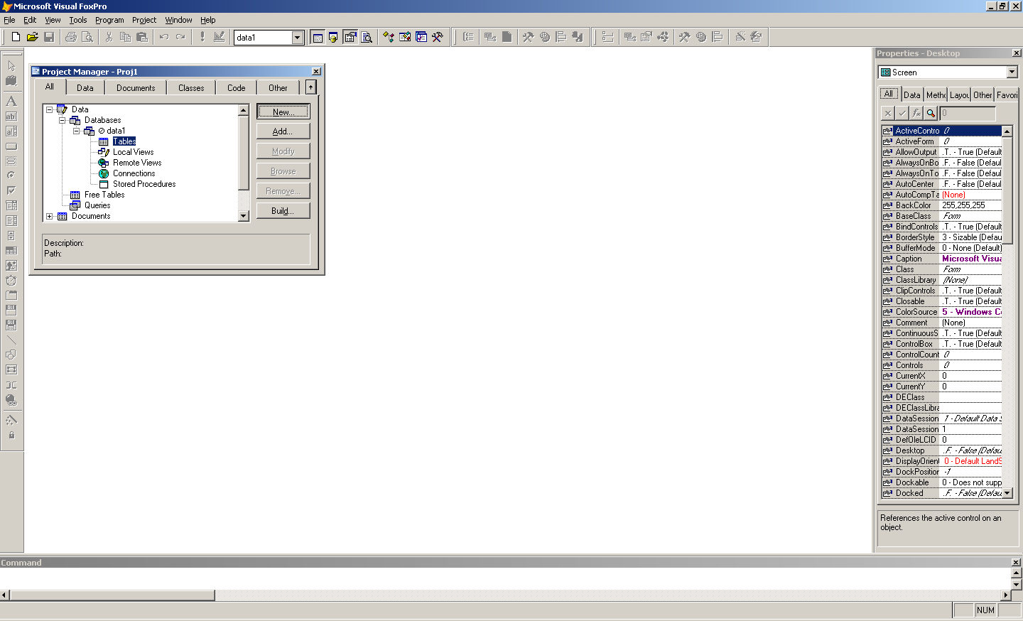Screen dimensions: 1023x621
Task: Open the Document View toolbar icon
Action: 367,37
